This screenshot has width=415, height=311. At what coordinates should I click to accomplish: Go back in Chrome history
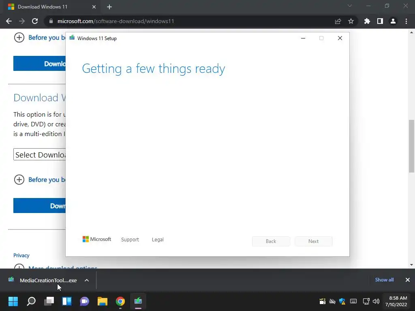(x=9, y=21)
